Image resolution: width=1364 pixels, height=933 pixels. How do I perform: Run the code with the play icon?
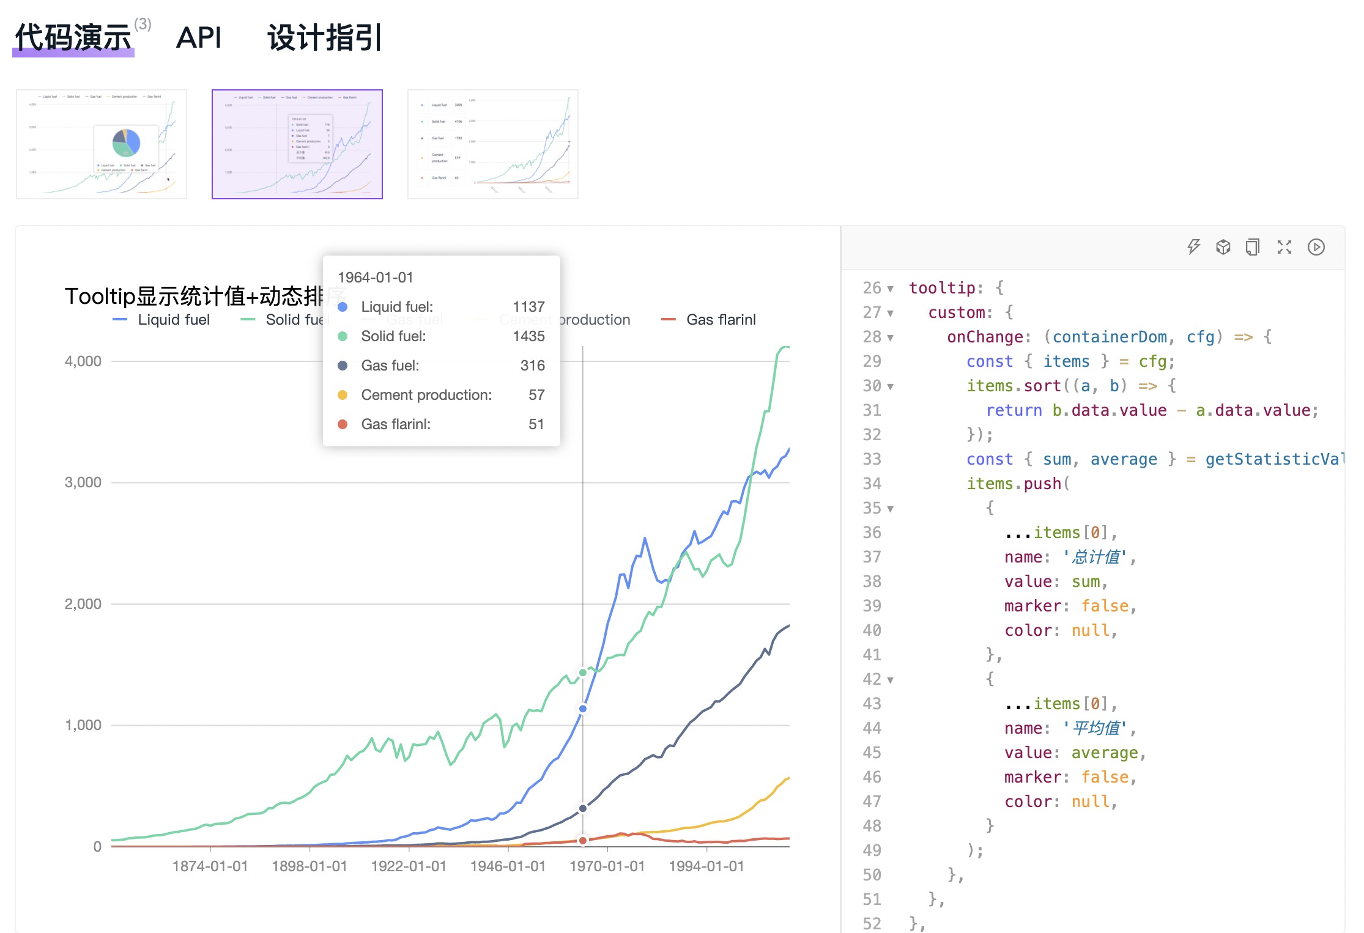(x=1316, y=247)
